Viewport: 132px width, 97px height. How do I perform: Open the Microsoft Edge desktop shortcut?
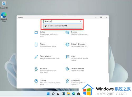(4, 17)
